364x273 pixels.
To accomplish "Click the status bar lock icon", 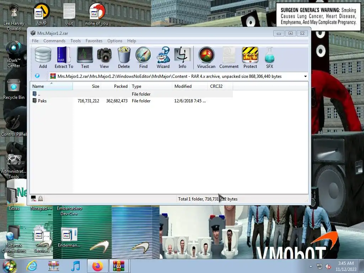I will pos(41,198).
